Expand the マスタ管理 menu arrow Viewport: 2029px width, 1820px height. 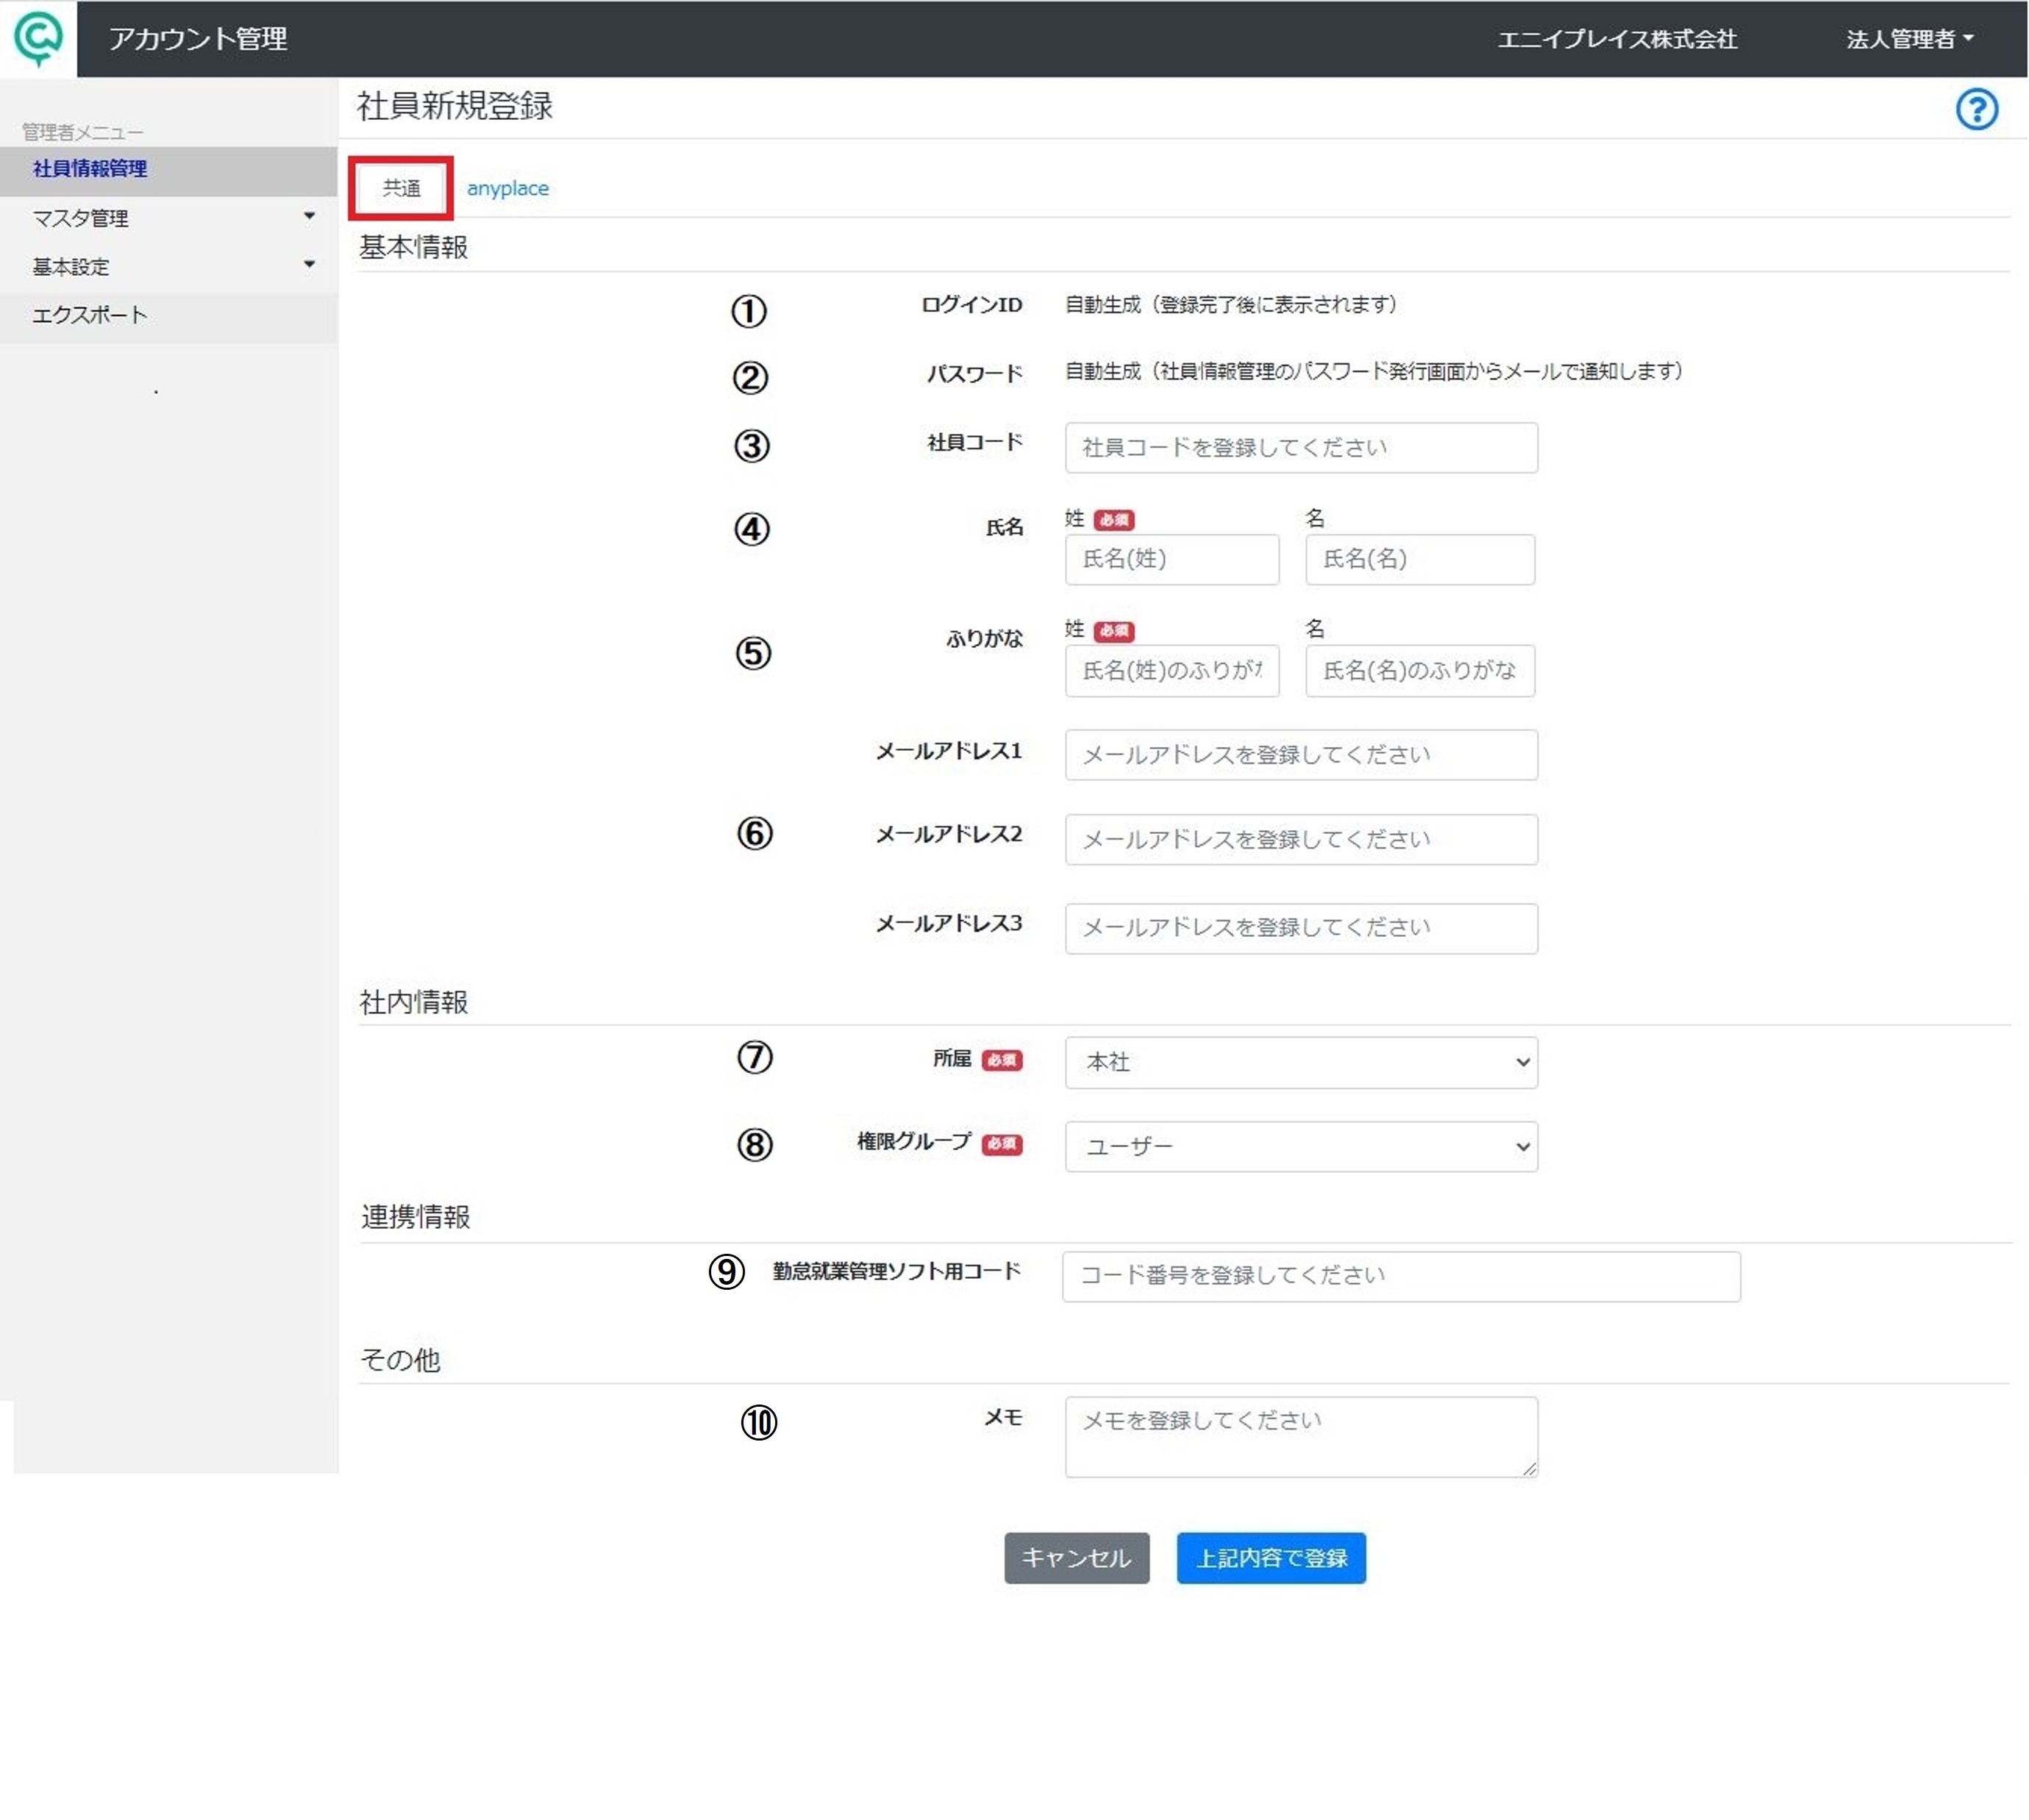(309, 216)
